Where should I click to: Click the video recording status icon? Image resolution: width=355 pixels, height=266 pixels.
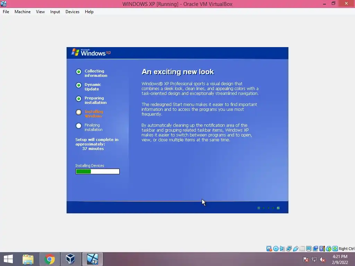tap(315, 249)
